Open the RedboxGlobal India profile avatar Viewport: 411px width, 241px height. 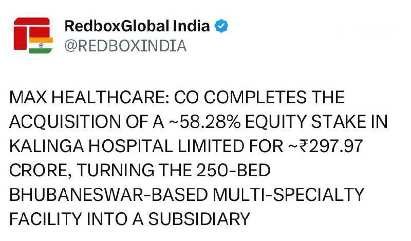tap(32, 35)
